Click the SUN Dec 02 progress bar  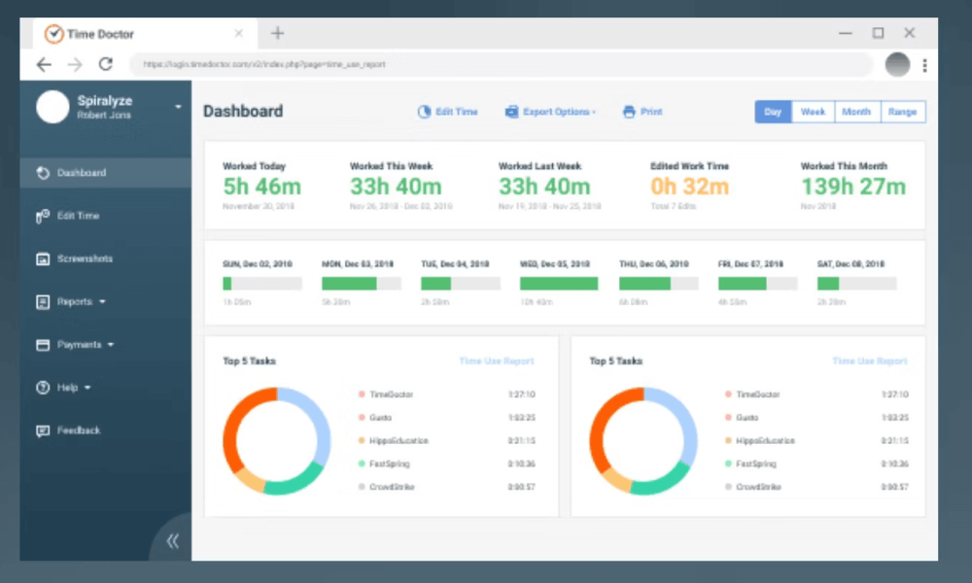pyautogui.click(x=262, y=283)
